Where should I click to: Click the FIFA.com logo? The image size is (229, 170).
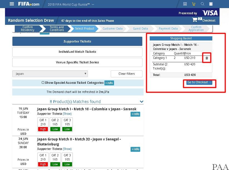(29, 4)
